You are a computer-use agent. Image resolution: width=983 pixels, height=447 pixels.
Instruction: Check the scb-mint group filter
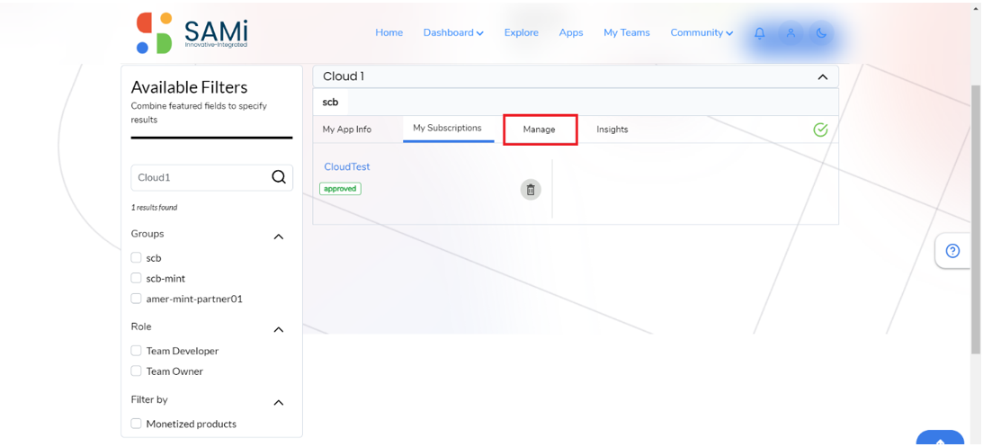click(136, 278)
